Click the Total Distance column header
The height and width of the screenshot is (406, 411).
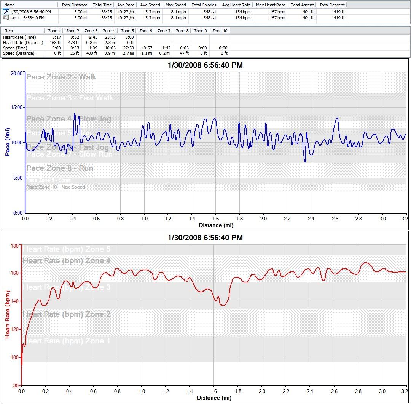tap(73, 5)
